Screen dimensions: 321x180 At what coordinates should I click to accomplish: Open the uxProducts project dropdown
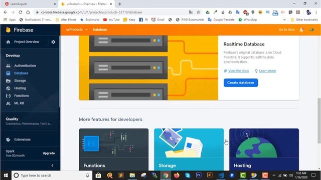[x=77, y=29]
